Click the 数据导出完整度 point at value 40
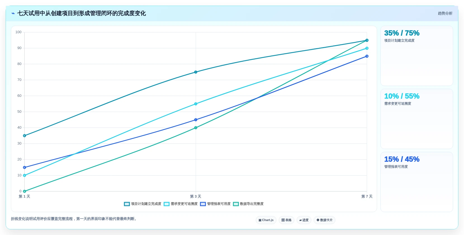The height and width of the screenshot is (235, 464). [196, 128]
